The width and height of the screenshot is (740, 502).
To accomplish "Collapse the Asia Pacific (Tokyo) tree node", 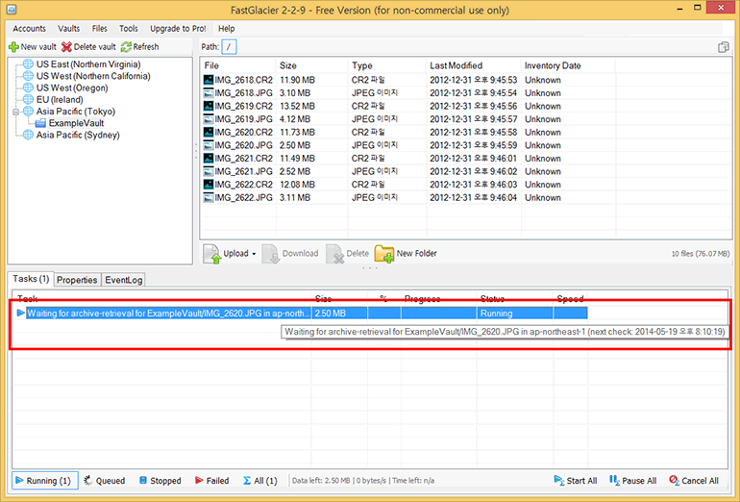I will [14, 112].
